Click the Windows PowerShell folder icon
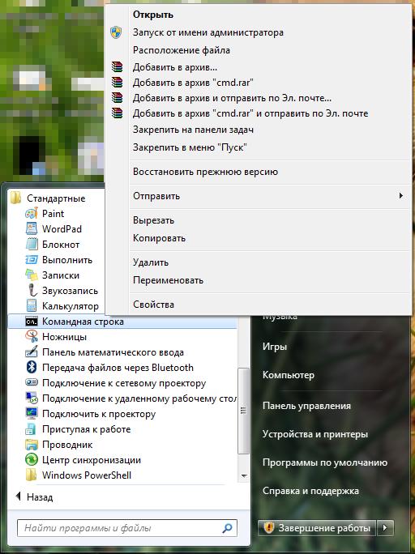The height and width of the screenshot is (554, 415). 32,475
